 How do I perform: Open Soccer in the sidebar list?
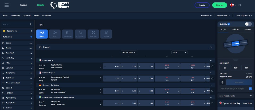[17, 43]
